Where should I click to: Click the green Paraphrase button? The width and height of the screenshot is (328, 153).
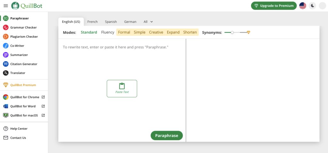tap(167, 135)
